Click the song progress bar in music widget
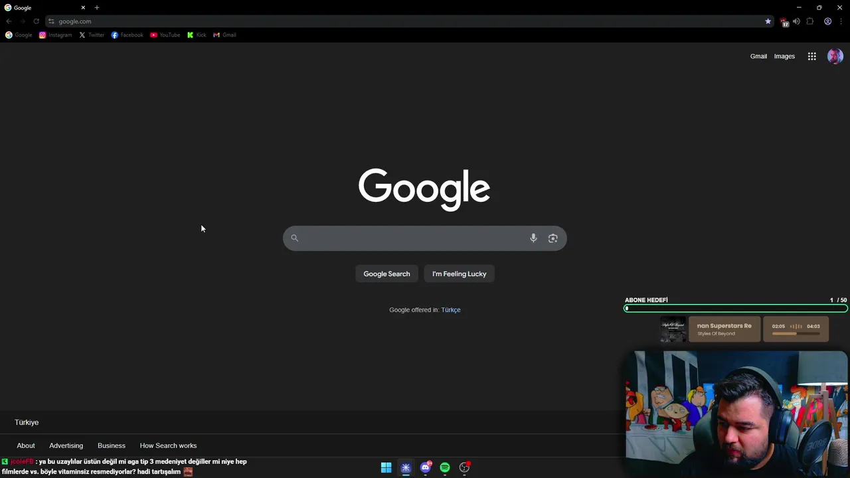 click(x=796, y=334)
